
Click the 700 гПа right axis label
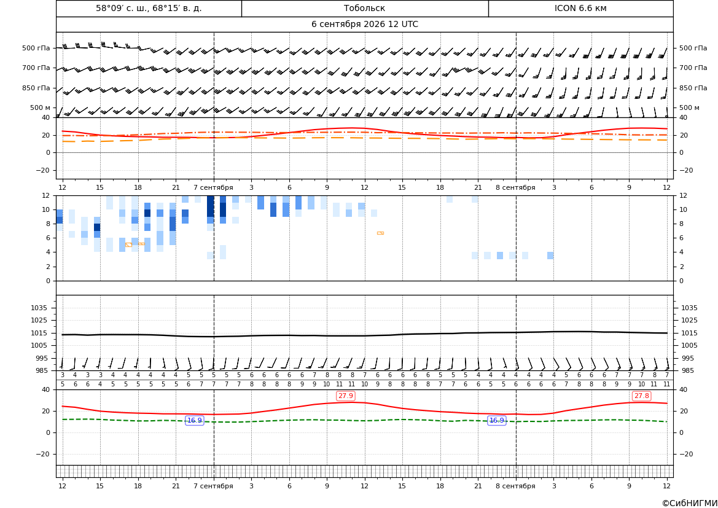[x=693, y=68]
